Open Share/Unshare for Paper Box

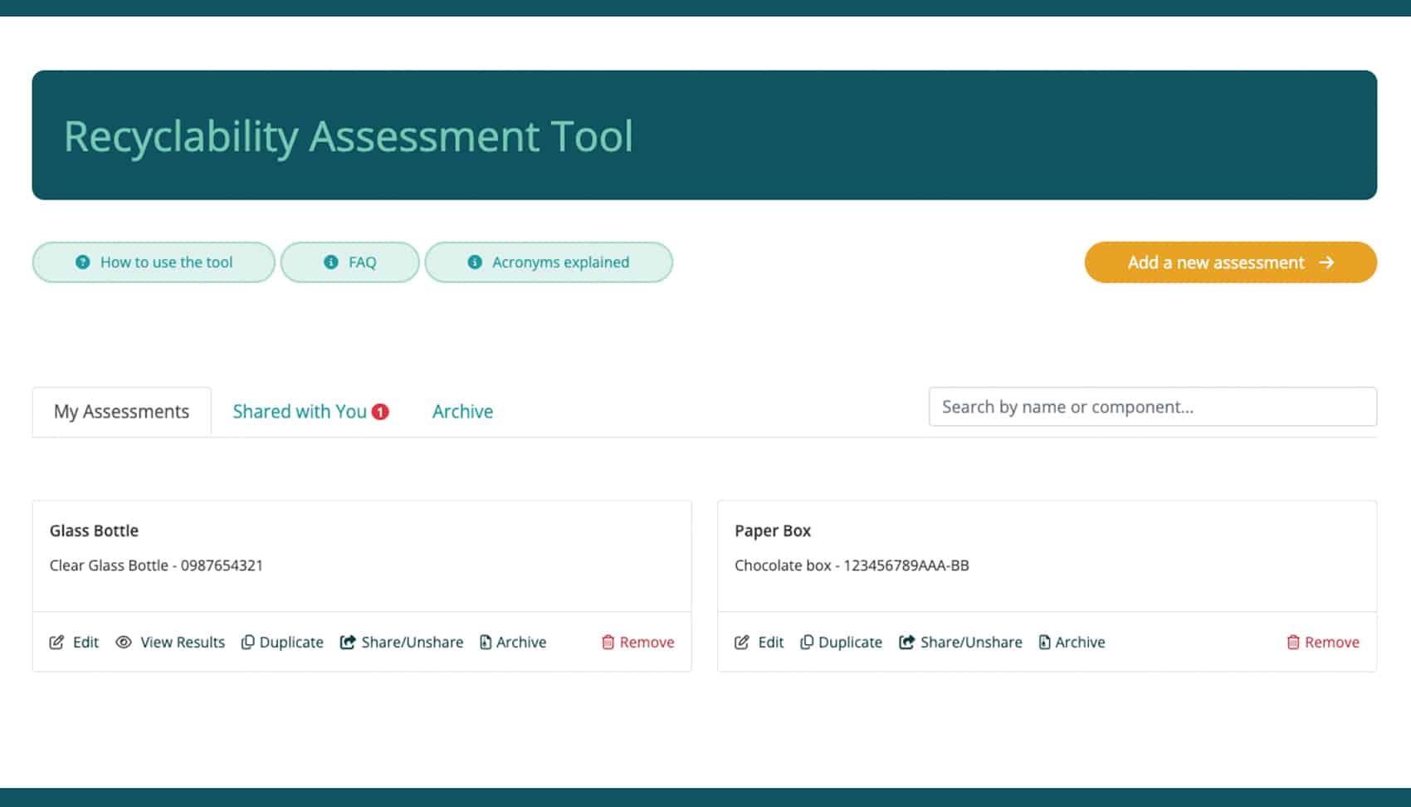(960, 642)
